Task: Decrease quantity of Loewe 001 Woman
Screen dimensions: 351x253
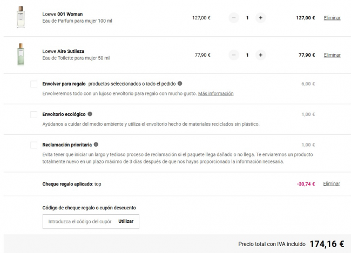Action: (x=234, y=17)
